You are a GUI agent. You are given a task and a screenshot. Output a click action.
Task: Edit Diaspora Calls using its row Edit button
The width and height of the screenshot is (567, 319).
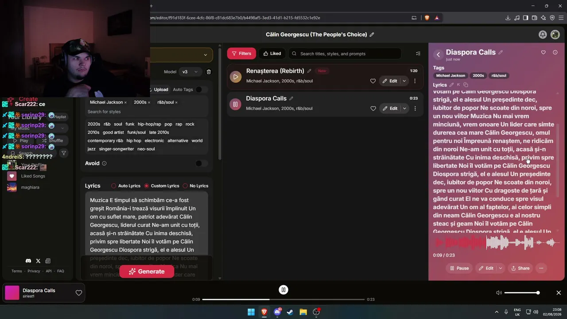pyautogui.click(x=390, y=109)
